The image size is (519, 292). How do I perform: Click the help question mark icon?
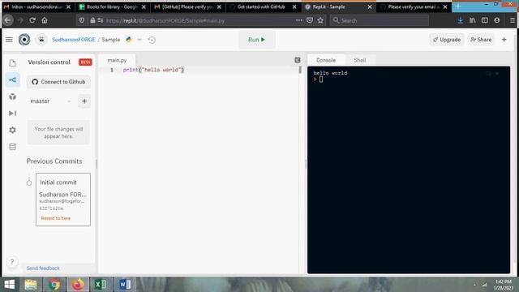tap(12, 262)
